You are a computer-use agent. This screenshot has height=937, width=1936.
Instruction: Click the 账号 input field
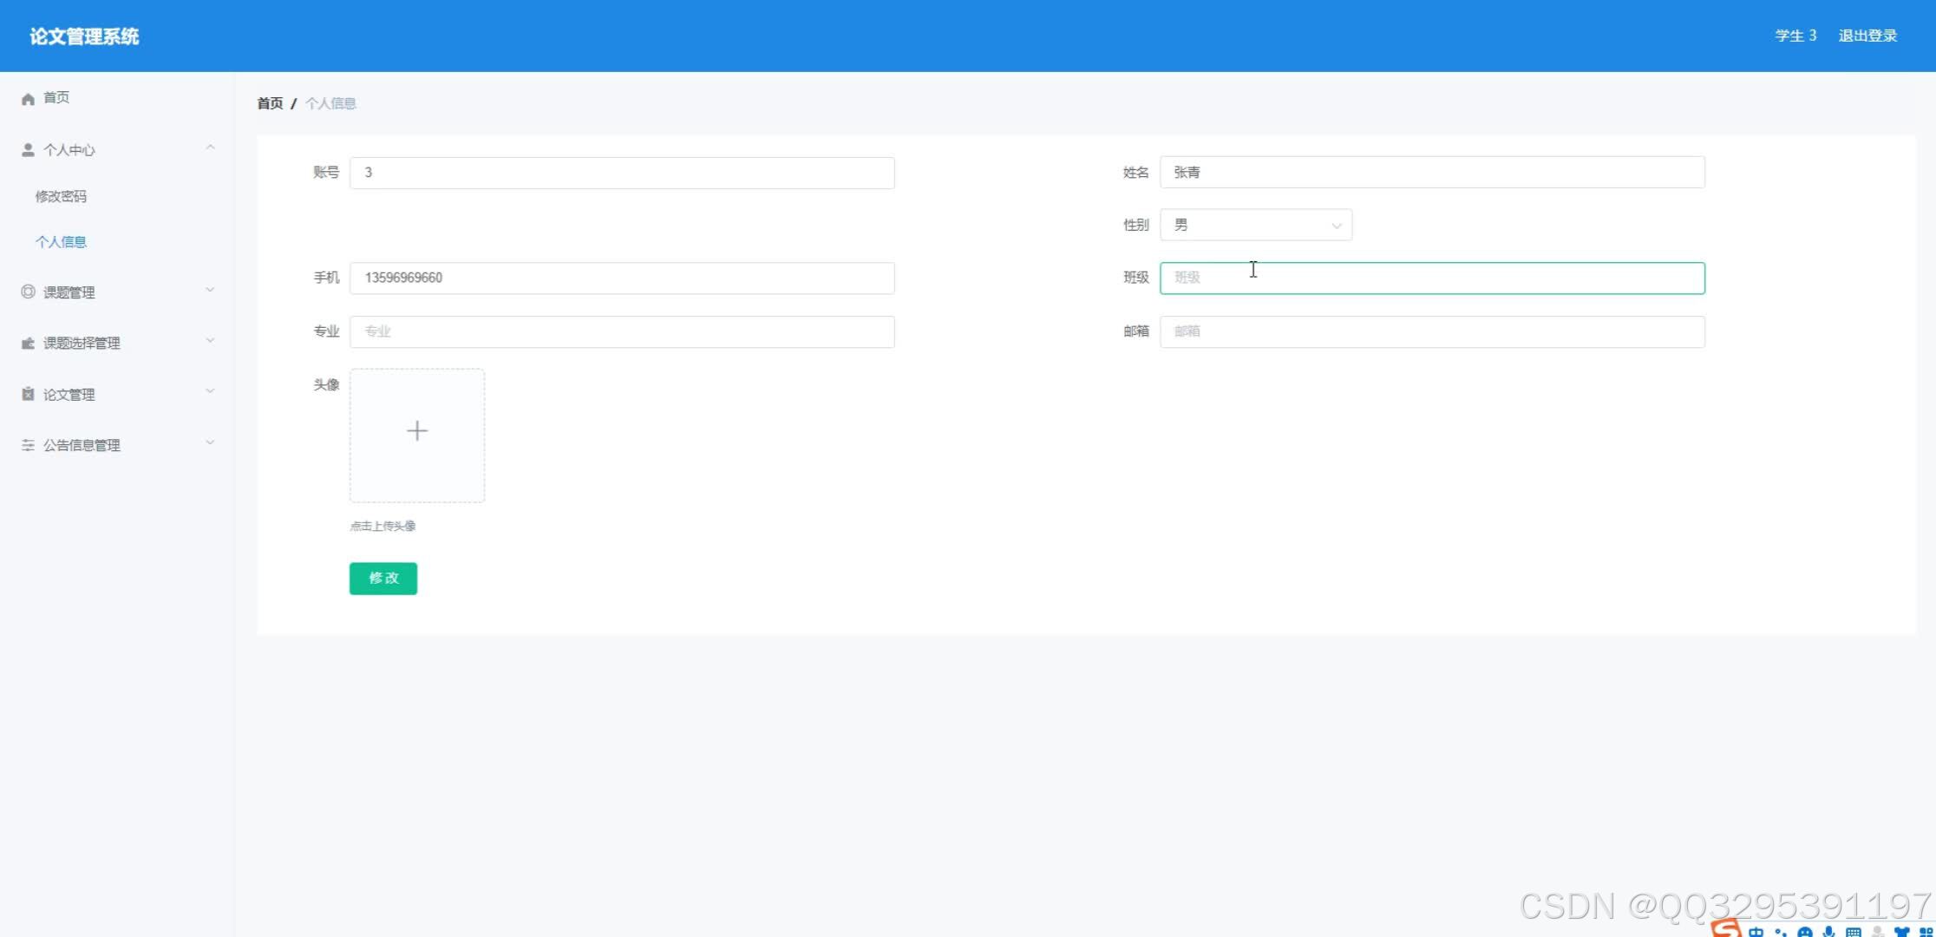tap(622, 173)
